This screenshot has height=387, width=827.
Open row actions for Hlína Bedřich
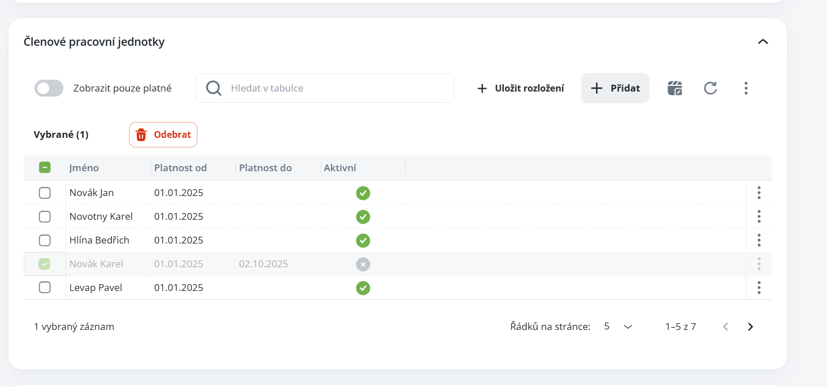[x=759, y=241]
